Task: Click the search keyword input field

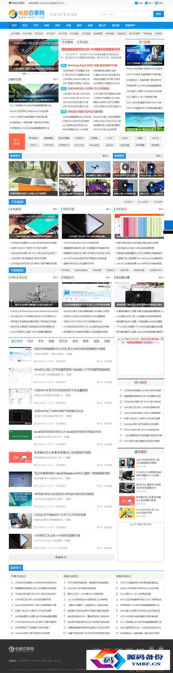Action: pyautogui.click(x=126, y=14)
